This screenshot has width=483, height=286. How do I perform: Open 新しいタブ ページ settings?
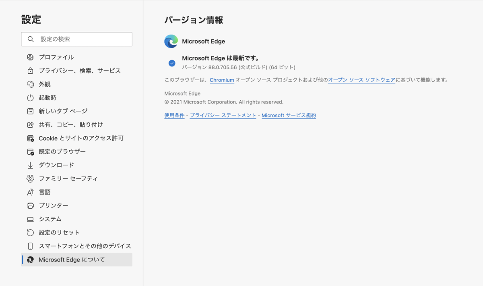coord(76,111)
